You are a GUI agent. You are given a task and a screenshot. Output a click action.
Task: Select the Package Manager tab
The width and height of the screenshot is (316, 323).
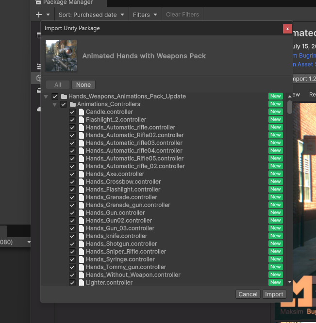[x=69, y=2]
